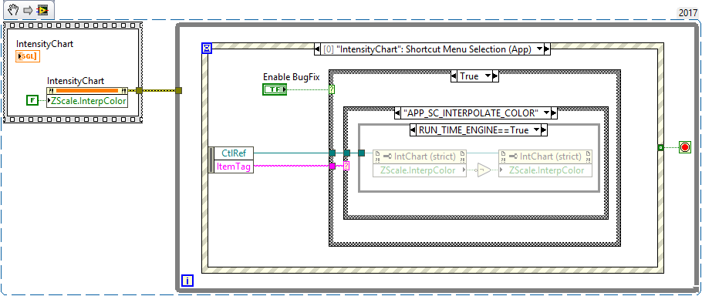Screen dimensions: 702x296
Task: Click the loop tunnel on the while loop border
Action: coord(179,91)
